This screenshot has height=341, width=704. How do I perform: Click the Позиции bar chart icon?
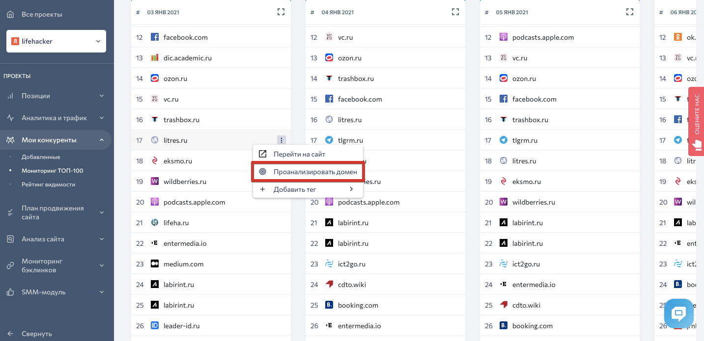tap(10, 96)
